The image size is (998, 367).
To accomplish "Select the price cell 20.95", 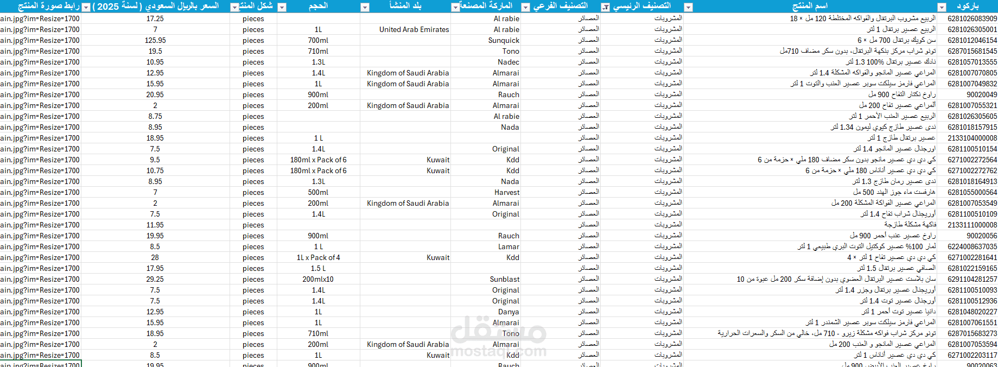I will click(x=155, y=94).
